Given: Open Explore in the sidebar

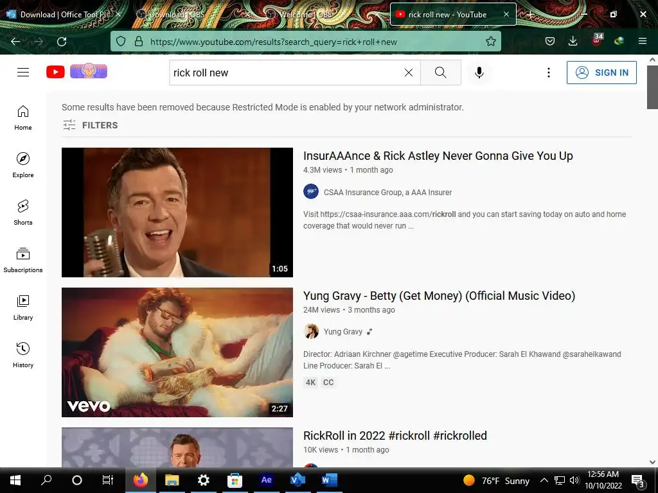Looking at the screenshot, I should coord(23,165).
